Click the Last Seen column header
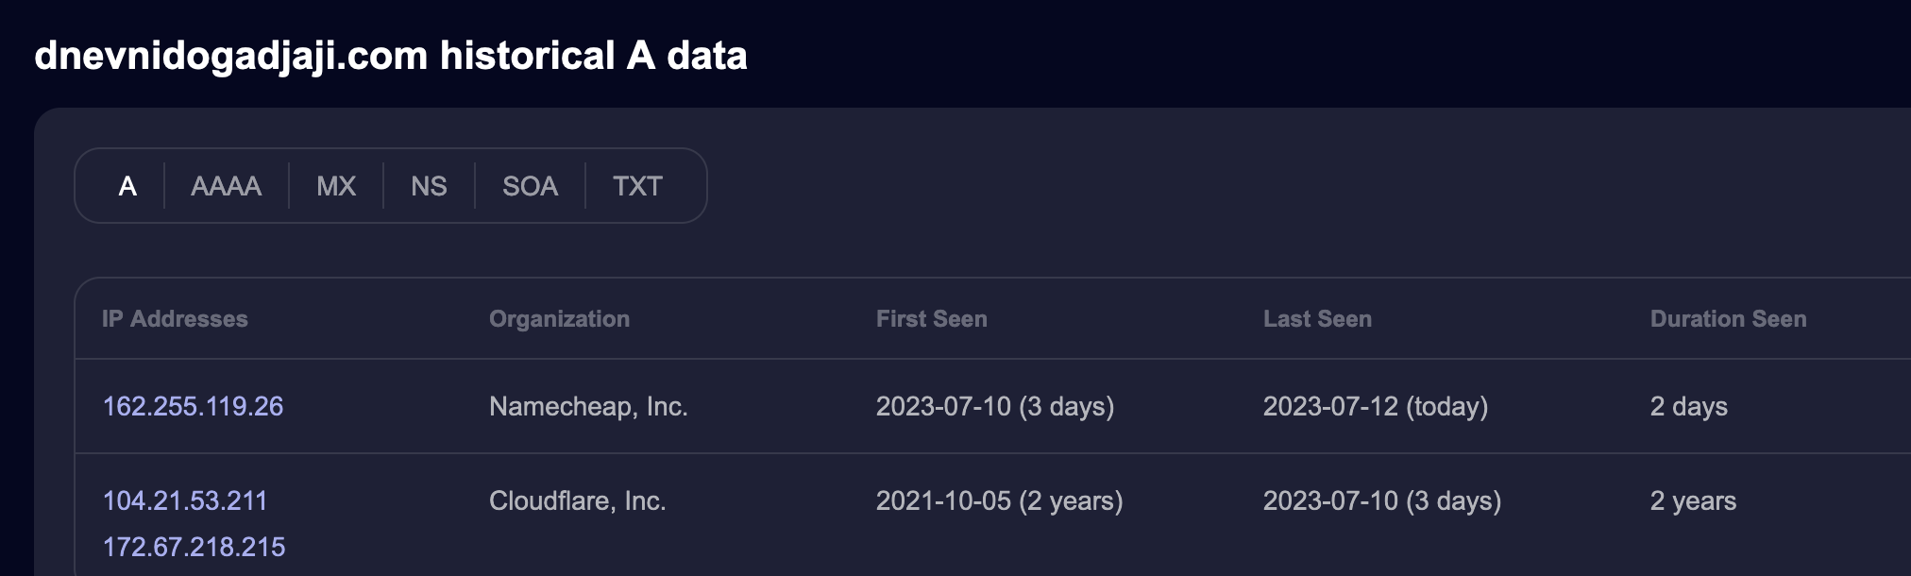Viewport: 1911px width, 576px height. coord(1317,319)
